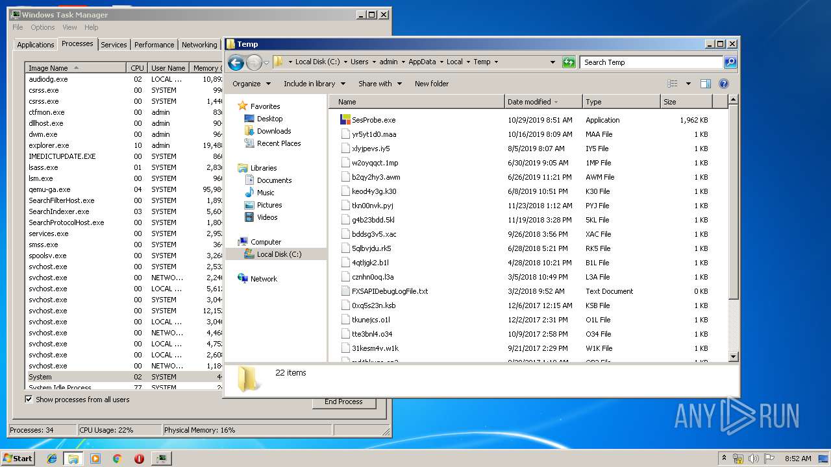
Task: Open Downloads in Favorites
Action: [x=274, y=131]
